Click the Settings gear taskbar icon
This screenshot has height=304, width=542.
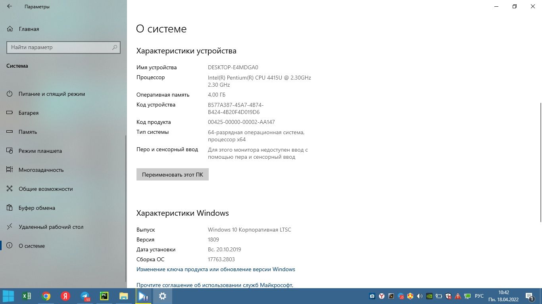[163, 296]
